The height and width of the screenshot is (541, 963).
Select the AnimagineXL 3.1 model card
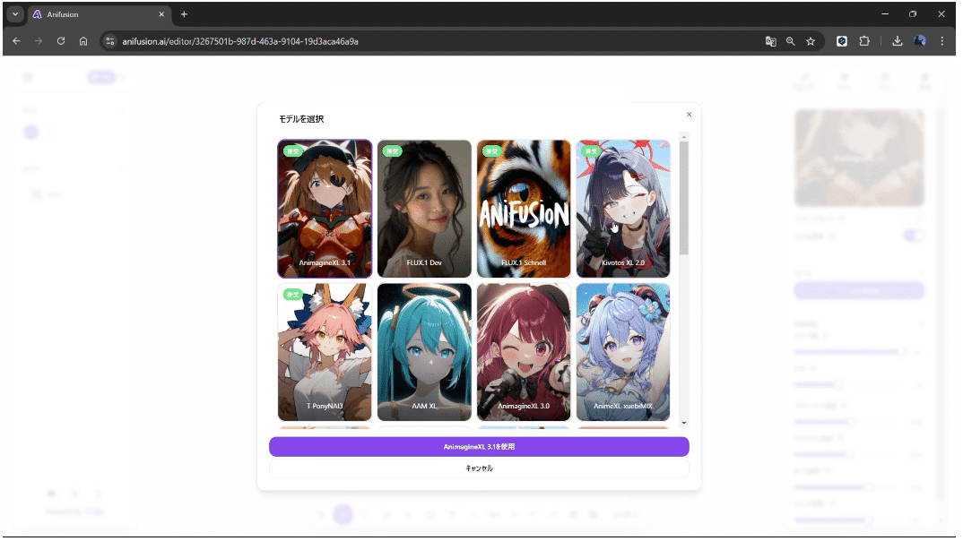(325, 209)
